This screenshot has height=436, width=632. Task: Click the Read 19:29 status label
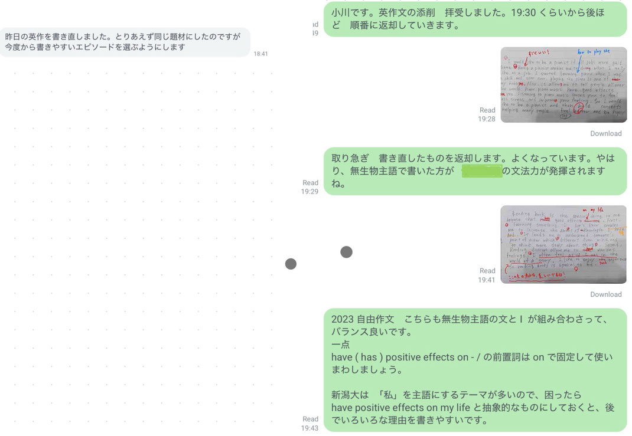pos(310,187)
